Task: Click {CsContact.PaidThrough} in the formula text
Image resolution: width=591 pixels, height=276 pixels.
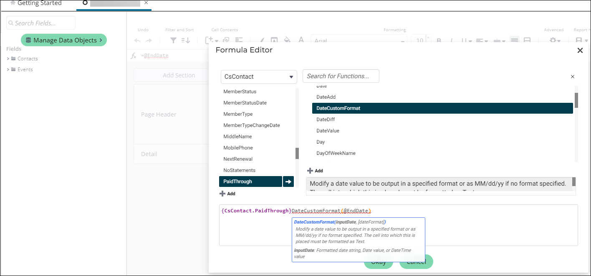Action: (256, 211)
